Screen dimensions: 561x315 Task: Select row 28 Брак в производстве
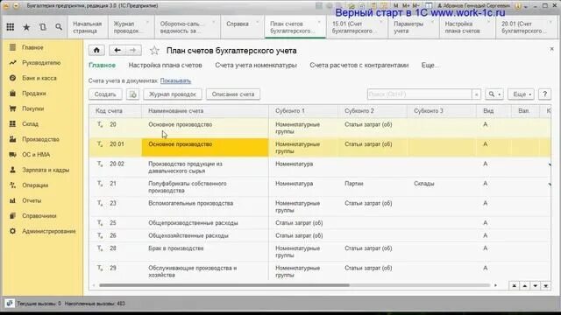[320, 252]
